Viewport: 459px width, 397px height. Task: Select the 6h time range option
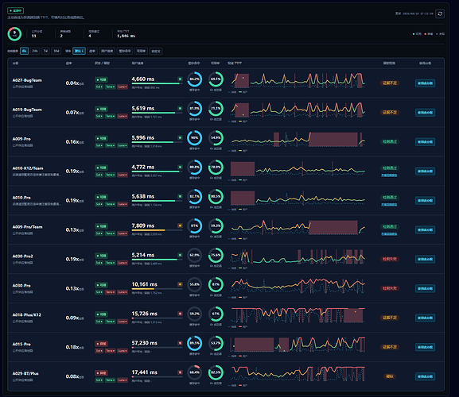pyautogui.click(x=25, y=51)
